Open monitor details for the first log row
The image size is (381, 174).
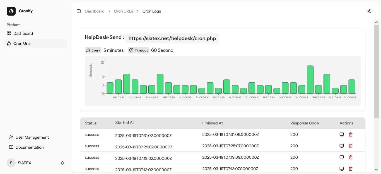click(342, 134)
